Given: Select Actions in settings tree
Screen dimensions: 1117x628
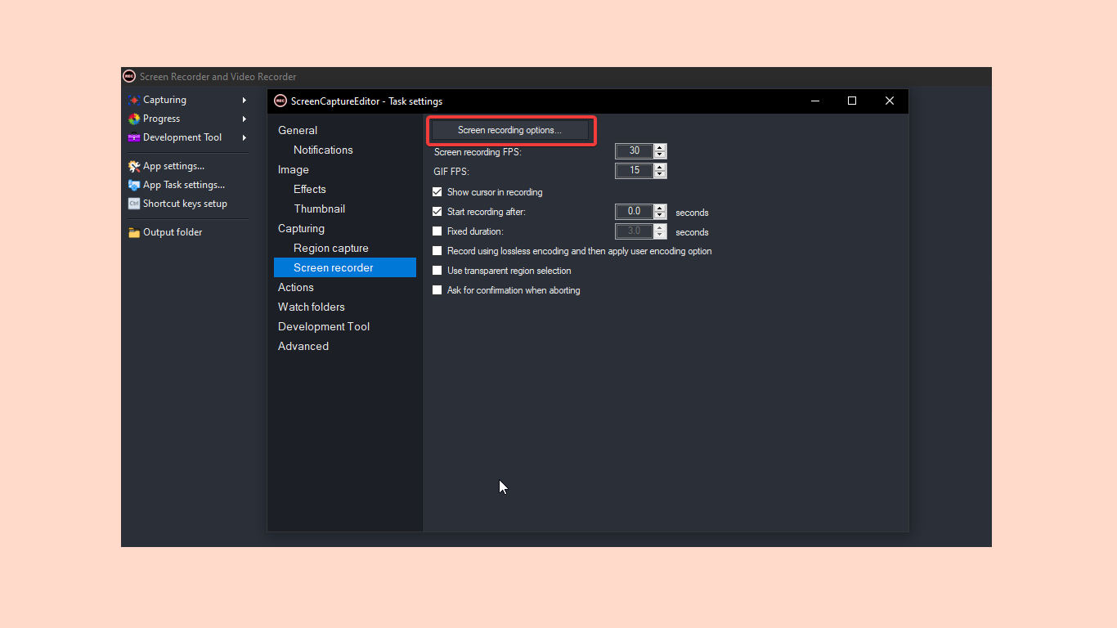Looking at the screenshot, I should [x=296, y=287].
